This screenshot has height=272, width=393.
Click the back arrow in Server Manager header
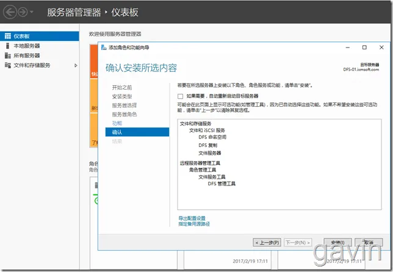pos(10,12)
